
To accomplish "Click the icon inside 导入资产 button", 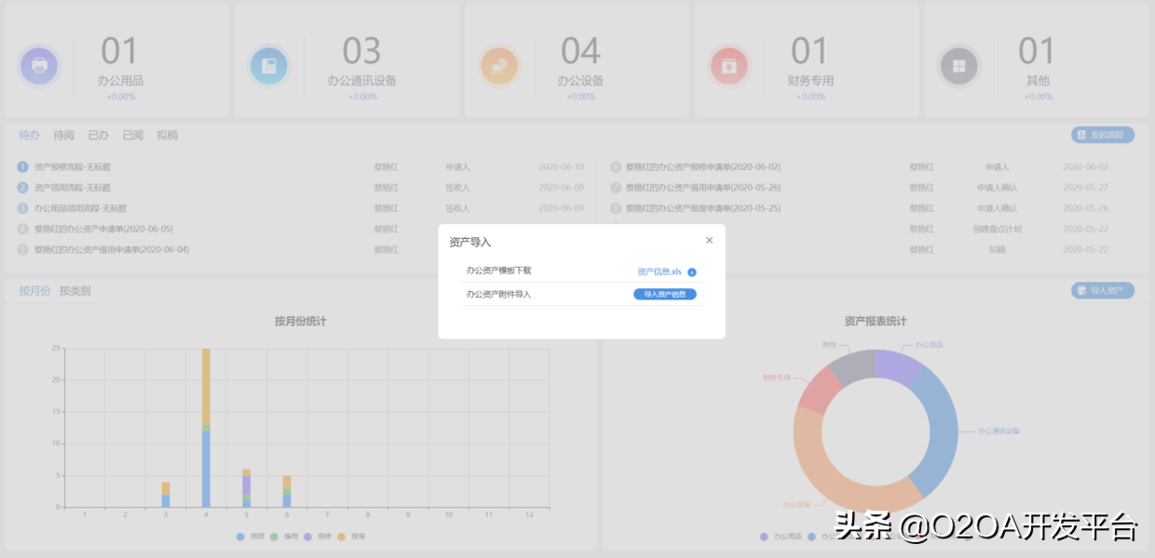I will pos(1080,290).
